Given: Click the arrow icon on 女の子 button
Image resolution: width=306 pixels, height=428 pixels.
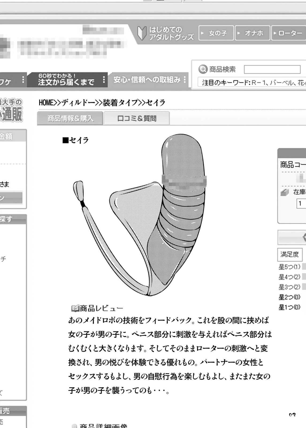Looking at the screenshot, I should coord(203,33).
